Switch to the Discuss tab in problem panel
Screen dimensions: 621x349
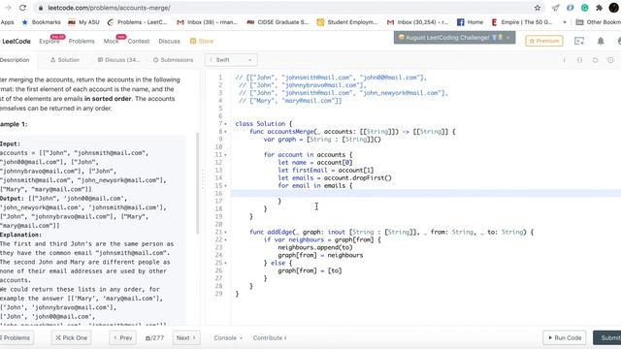pos(118,60)
